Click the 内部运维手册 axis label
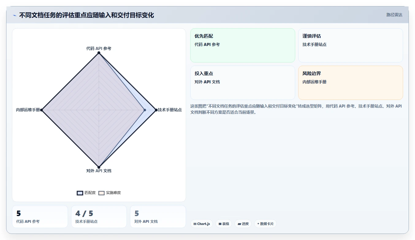 pos(28,110)
